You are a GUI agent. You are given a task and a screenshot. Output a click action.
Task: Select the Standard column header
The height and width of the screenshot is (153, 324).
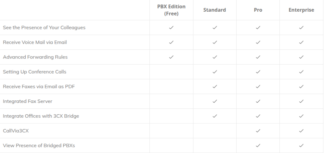tap(215, 10)
